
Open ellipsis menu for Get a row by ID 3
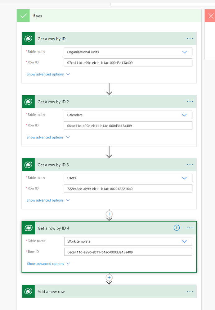(190, 165)
